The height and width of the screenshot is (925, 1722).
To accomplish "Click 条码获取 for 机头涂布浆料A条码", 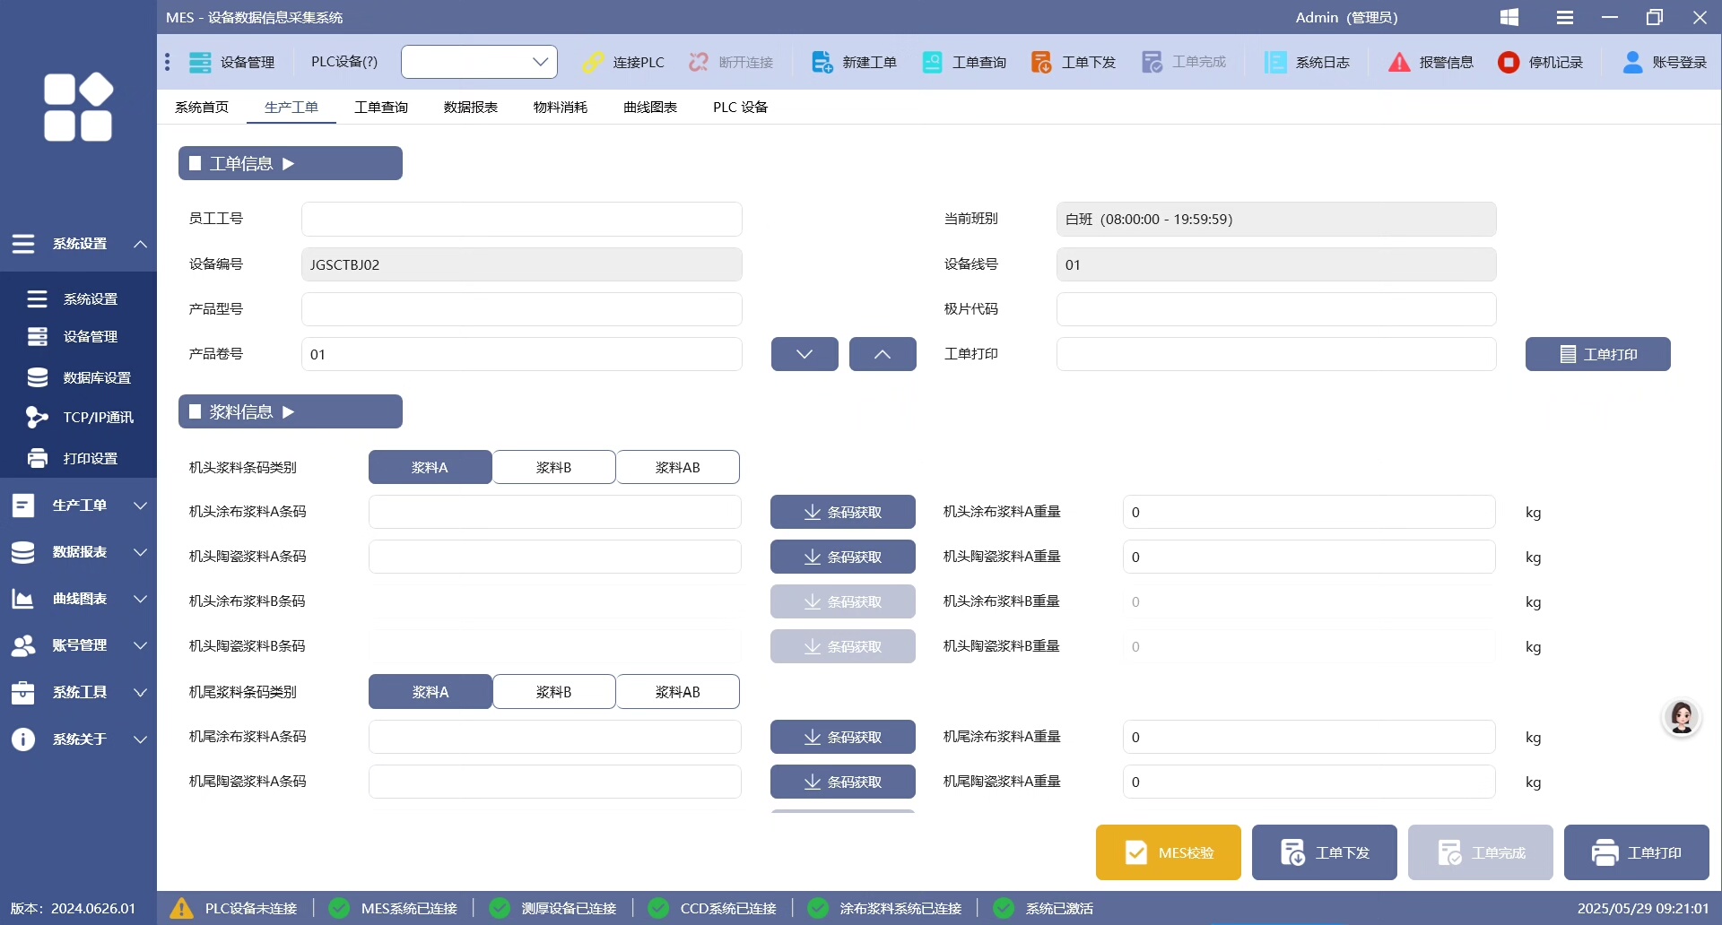I will pyautogui.click(x=842, y=512).
